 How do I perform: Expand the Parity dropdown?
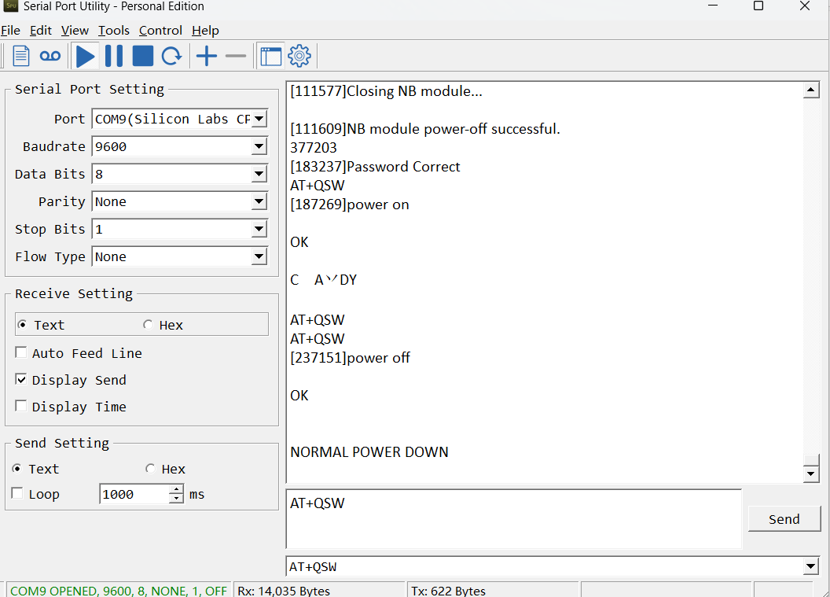(259, 201)
